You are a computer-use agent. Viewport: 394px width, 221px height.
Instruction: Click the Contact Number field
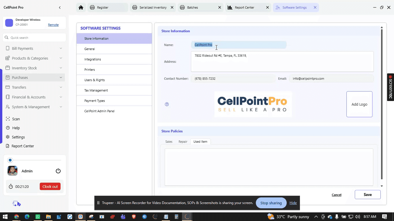coord(233,79)
